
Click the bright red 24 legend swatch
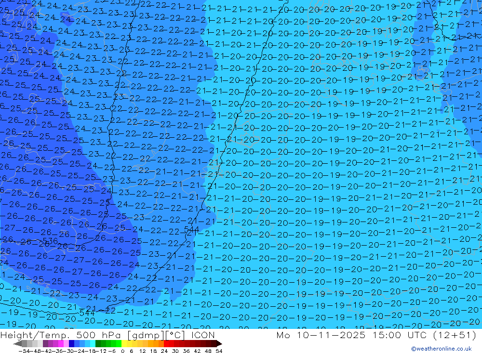click(166, 344)
